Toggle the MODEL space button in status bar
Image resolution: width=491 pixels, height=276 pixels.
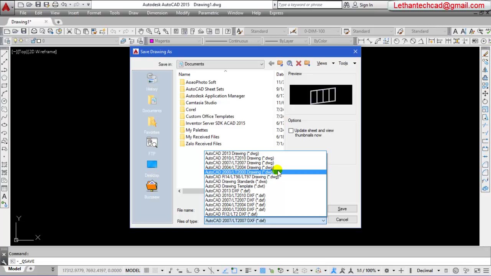(x=133, y=271)
